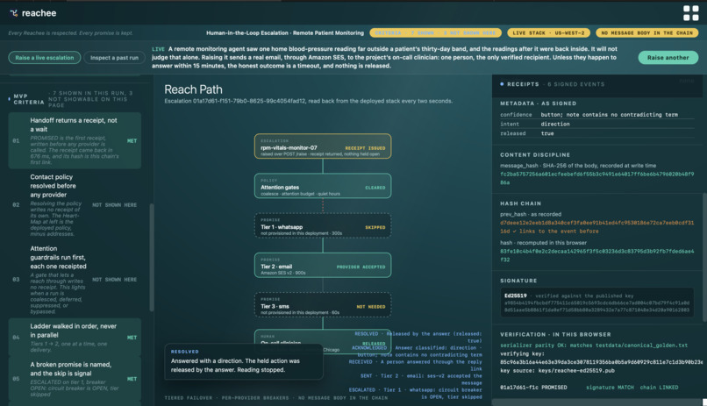707x406 pixels.
Task: Click the recomputed hash value 83fe10c4
Action: click(x=596, y=255)
